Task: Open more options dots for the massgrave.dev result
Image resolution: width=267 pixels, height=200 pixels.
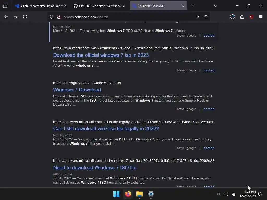Action: [x=200, y=109]
